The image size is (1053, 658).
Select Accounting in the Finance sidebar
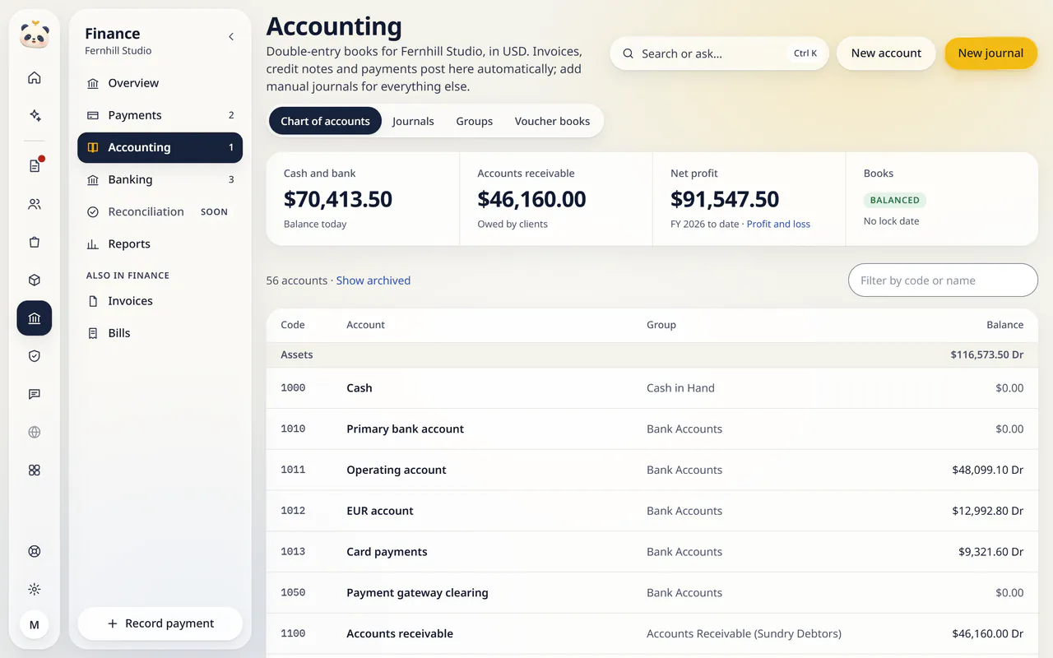pyautogui.click(x=160, y=147)
